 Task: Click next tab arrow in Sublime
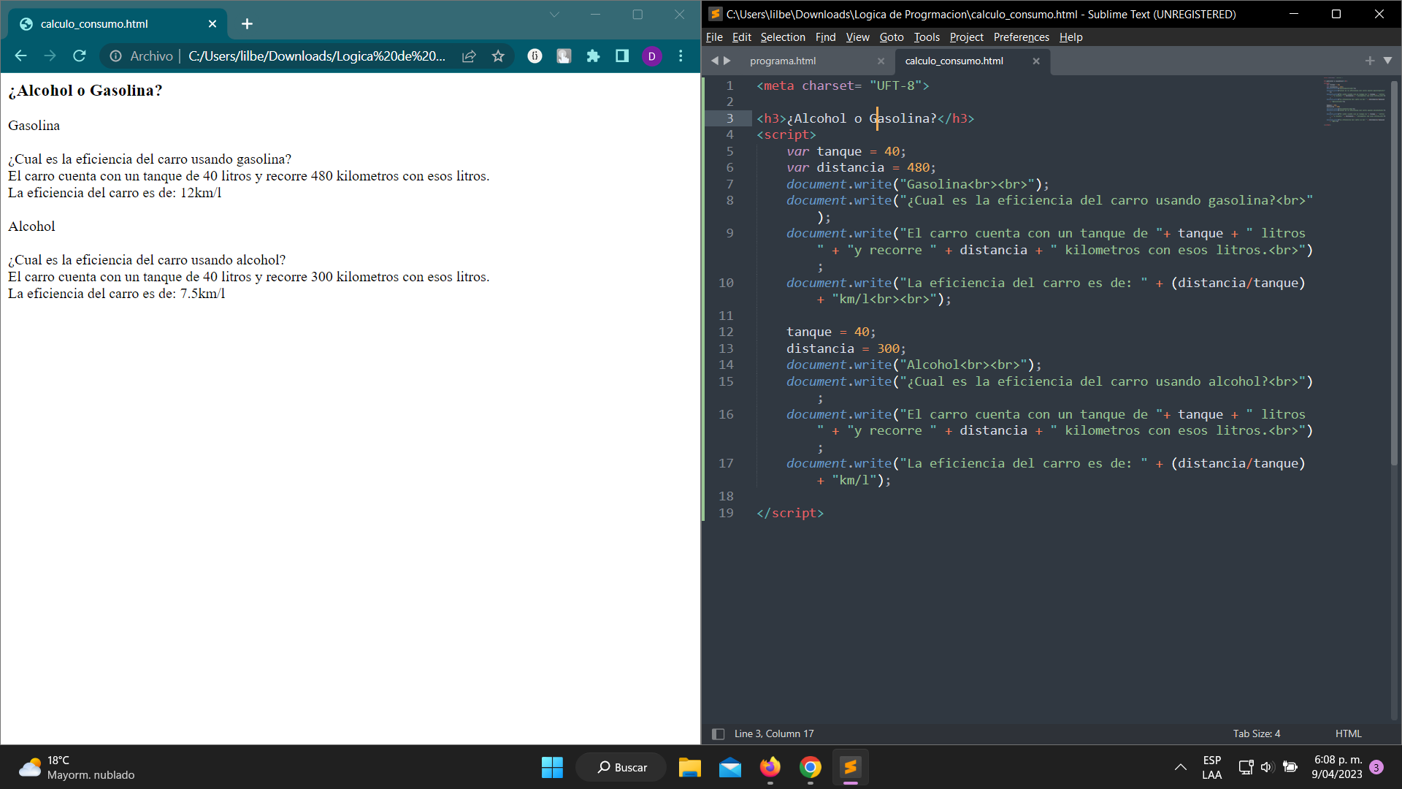[x=727, y=61]
